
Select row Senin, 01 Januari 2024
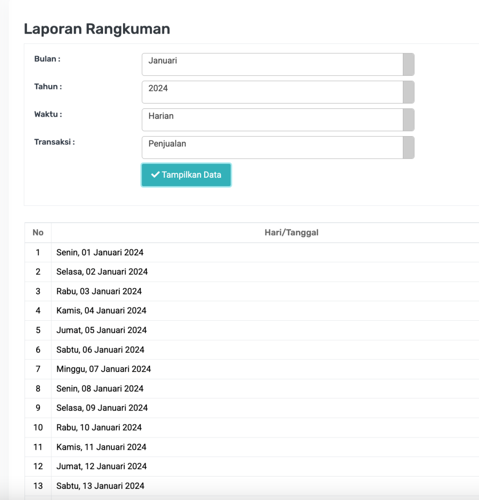click(100, 252)
